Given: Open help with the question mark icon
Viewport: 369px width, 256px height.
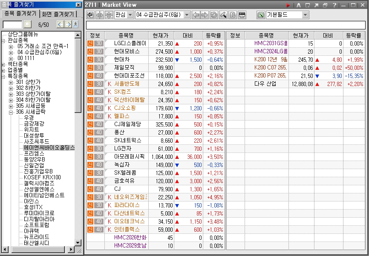Looking at the screenshot, I should (x=334, y=5).
